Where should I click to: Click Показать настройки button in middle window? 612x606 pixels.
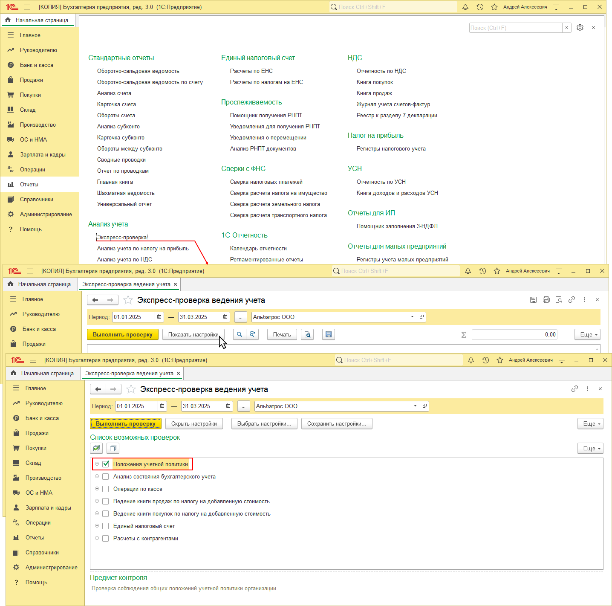pos(193,334)
